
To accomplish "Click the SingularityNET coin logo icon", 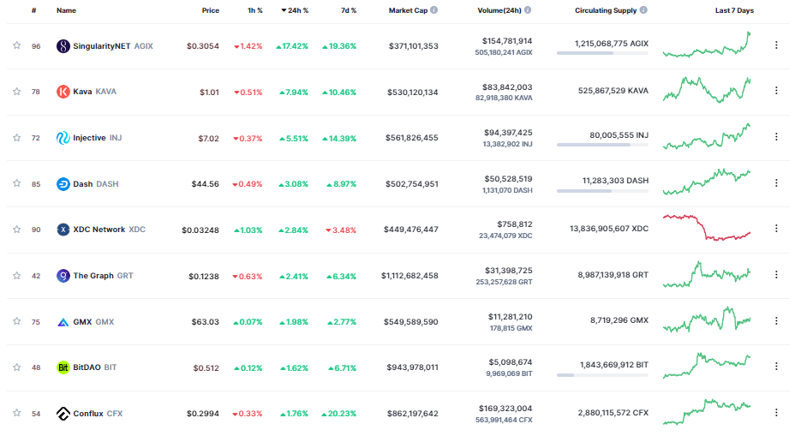I will click(x=63, y=46).
